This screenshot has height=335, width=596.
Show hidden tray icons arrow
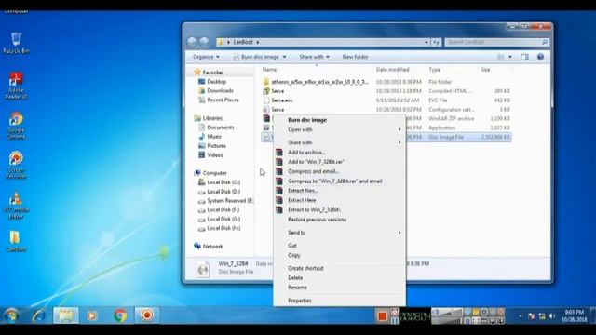(521, 316)
